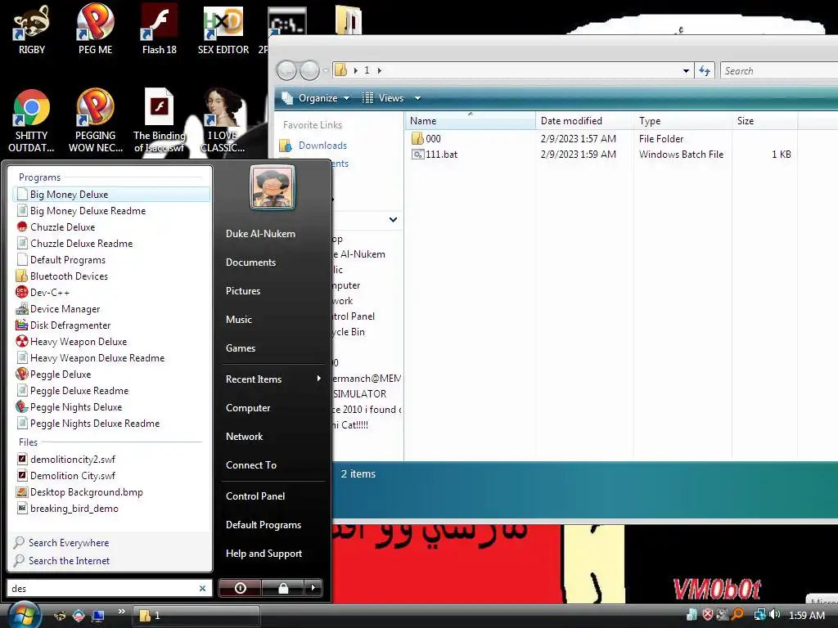The height and width of the screenshot is (628, 838).
Task: Open the Organize dropdown arrow
Action: click(x=346, y=98)
